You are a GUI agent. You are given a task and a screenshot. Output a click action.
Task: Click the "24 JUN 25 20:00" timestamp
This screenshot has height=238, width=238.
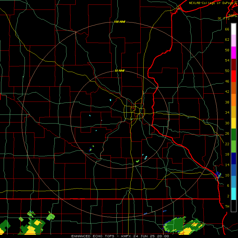point(151,236)
